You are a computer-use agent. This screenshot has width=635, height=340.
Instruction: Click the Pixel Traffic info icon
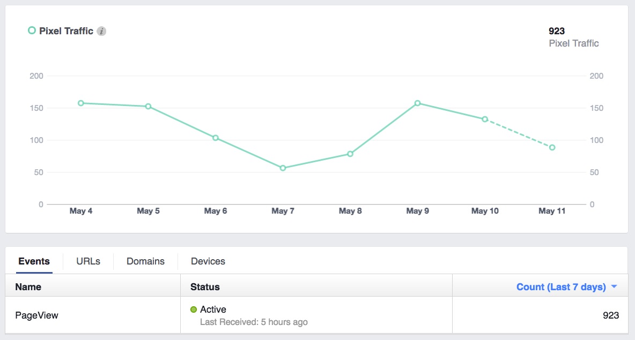click(x=102, y=31)
